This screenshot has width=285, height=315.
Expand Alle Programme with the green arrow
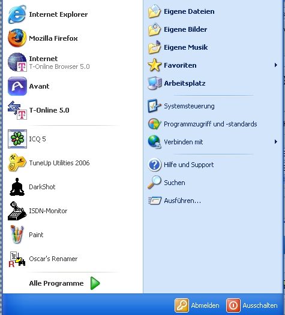click(95, 283)
